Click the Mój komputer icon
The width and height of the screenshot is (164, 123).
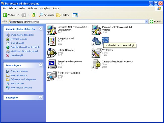click(x=8, y=84)
